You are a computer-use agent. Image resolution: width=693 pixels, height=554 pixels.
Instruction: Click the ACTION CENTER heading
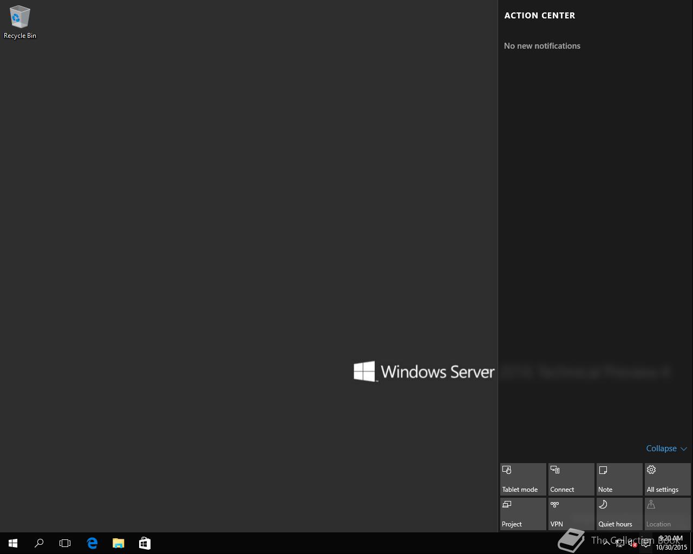coord(540,16)
